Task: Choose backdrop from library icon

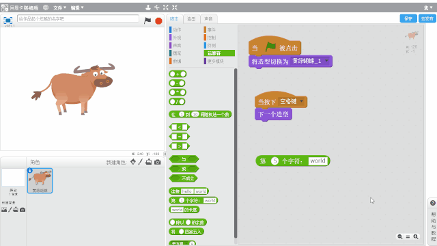Action: pos(4,210)
